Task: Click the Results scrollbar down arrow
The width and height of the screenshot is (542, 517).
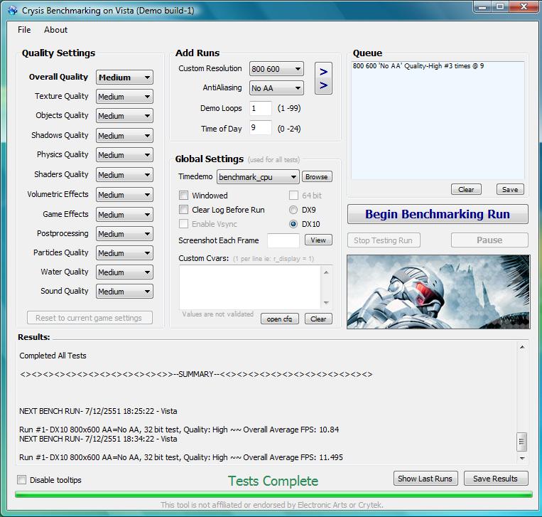Action: (522, 458)
